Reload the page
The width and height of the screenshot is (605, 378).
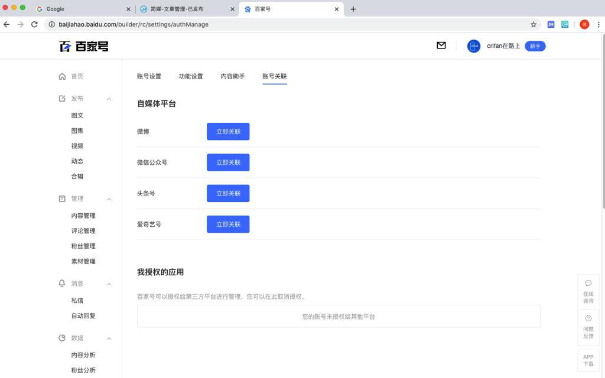coord(34,24)
